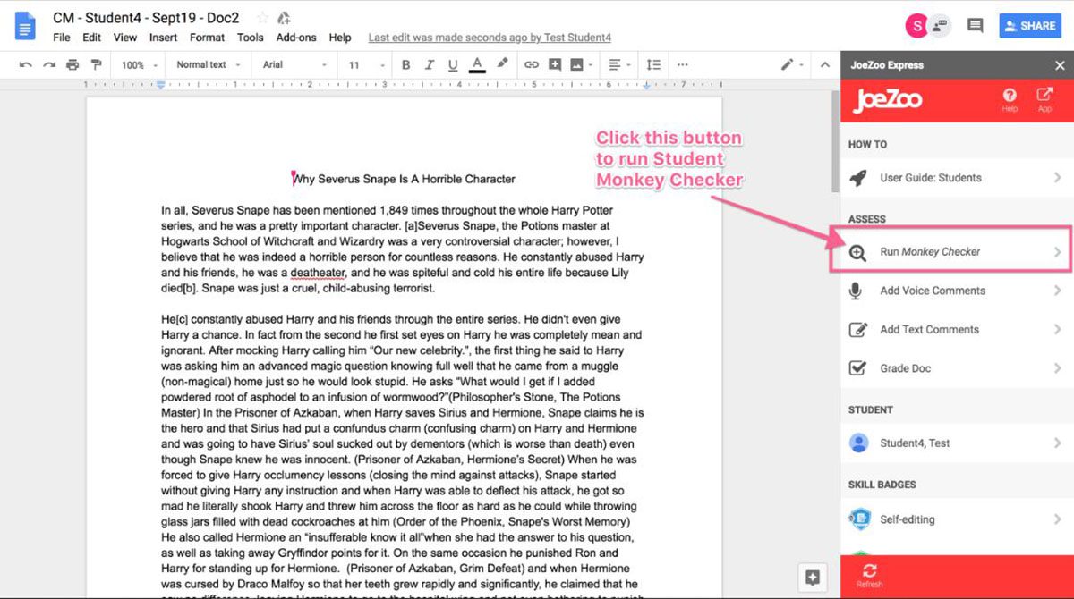1074x599 pixels.
Task: Click the blue Share button
Action: [1029, 26]
